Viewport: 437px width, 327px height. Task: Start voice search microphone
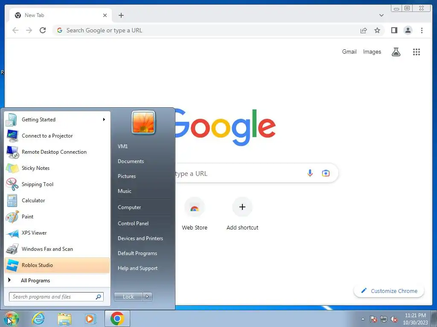310,173
